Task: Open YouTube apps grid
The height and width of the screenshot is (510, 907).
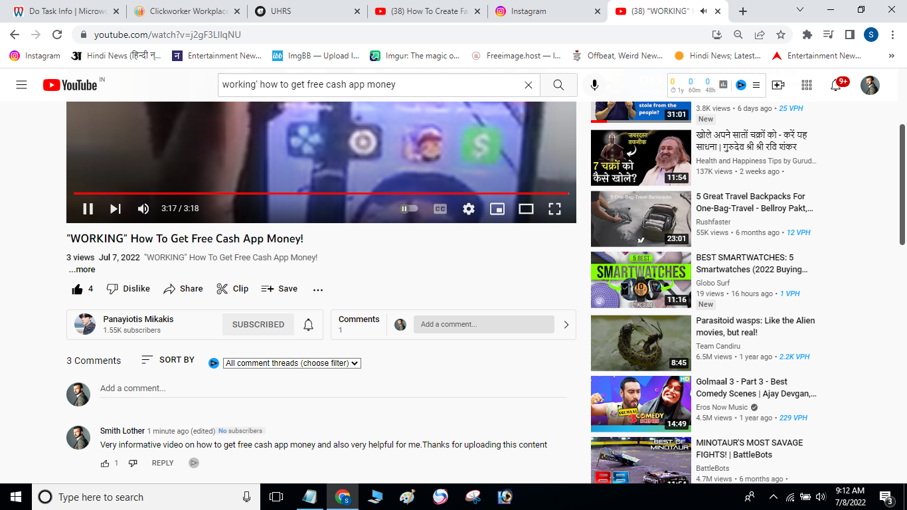Action: click(x=807, y=85)
